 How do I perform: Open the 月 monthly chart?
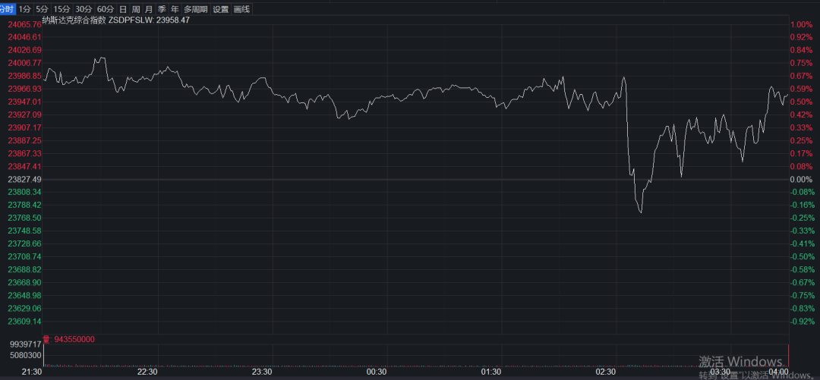point(149,9)
